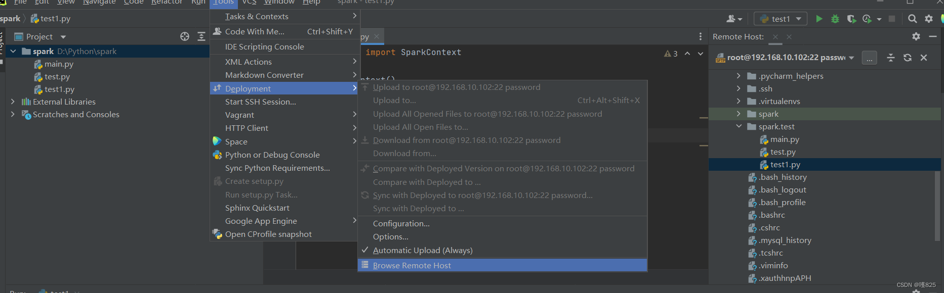Collapse all in Remote Host tree
The height and width of the screenshot is (293, 944).
(891, 58)
